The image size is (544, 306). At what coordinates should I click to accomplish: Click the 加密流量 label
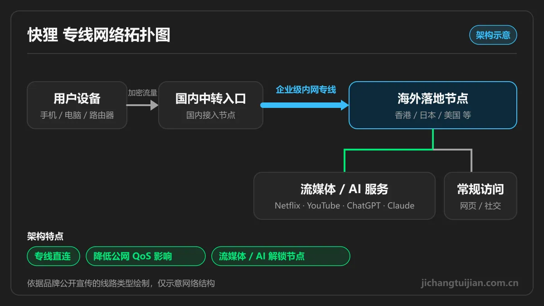click(143, 92)
